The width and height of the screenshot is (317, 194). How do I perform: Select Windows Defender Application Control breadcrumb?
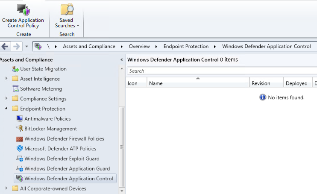click(267, 46)
